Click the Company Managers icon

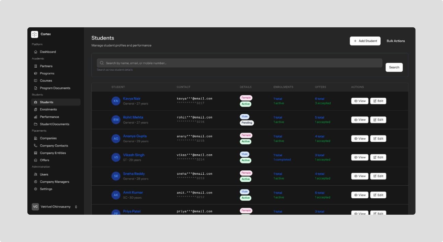(x=36, y=182)
